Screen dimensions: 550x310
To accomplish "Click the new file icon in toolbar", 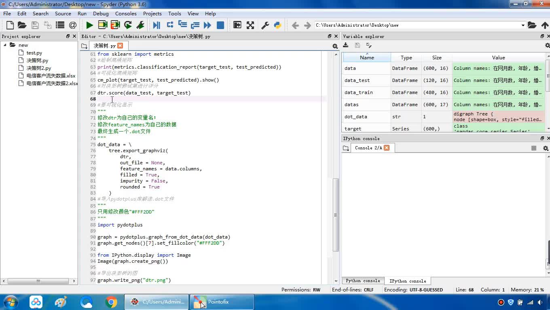I will [x=10, y=25].
